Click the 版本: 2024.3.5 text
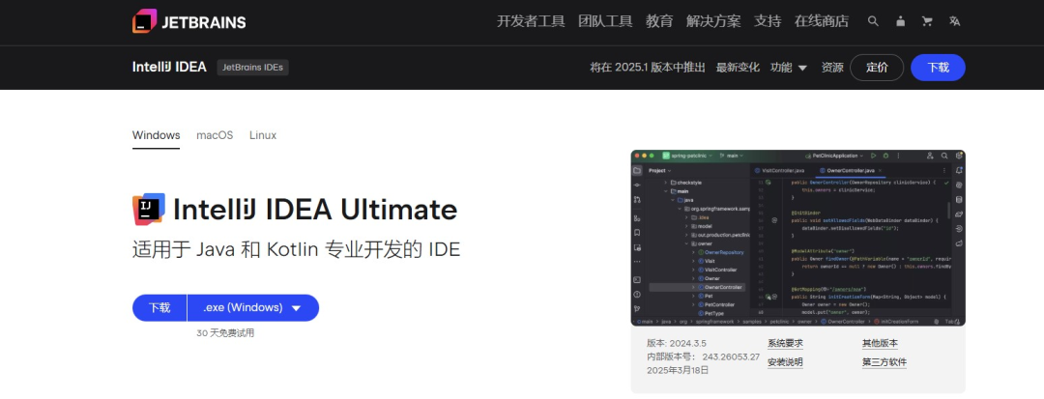This screenshot has height=399, width=1044. 677,344
